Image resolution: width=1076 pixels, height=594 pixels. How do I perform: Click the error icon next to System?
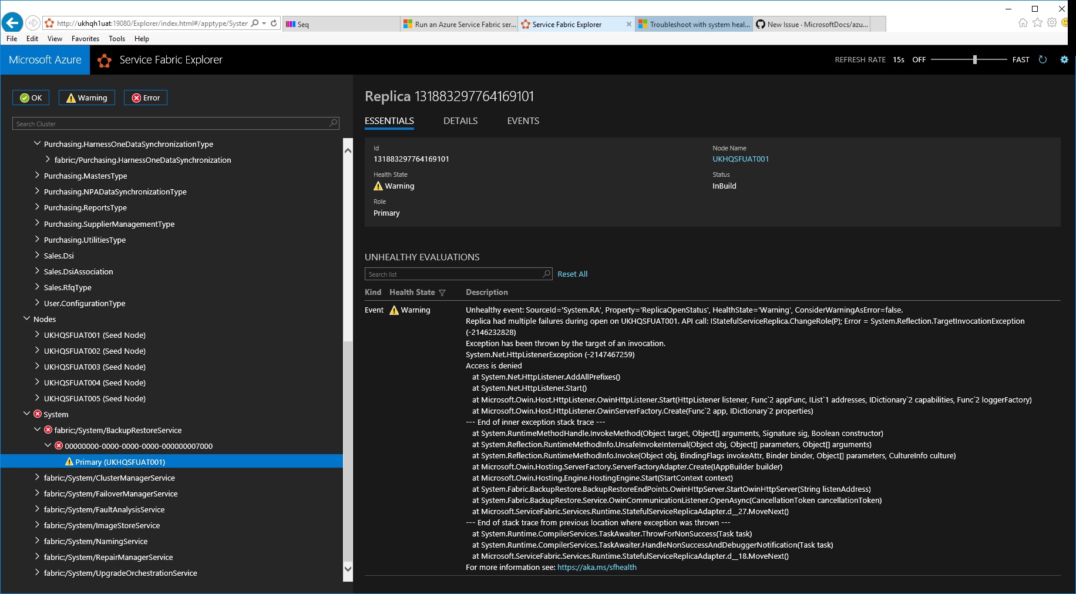[38, 414]
